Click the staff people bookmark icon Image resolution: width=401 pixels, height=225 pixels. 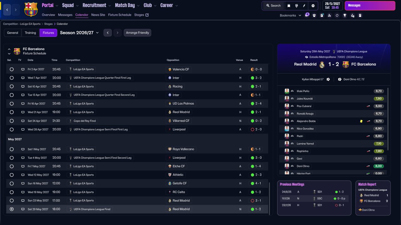click(x=352, y=15)
